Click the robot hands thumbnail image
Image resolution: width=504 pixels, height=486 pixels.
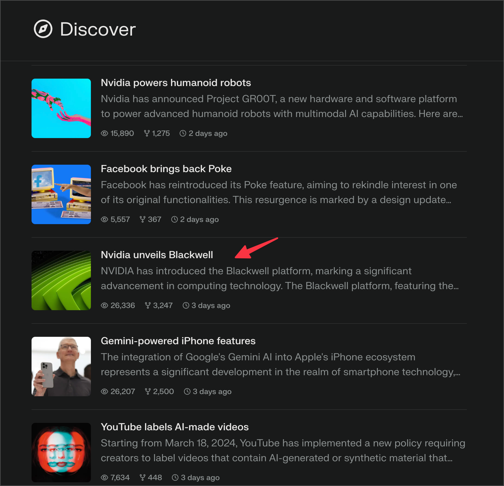(x=61, y=108)
